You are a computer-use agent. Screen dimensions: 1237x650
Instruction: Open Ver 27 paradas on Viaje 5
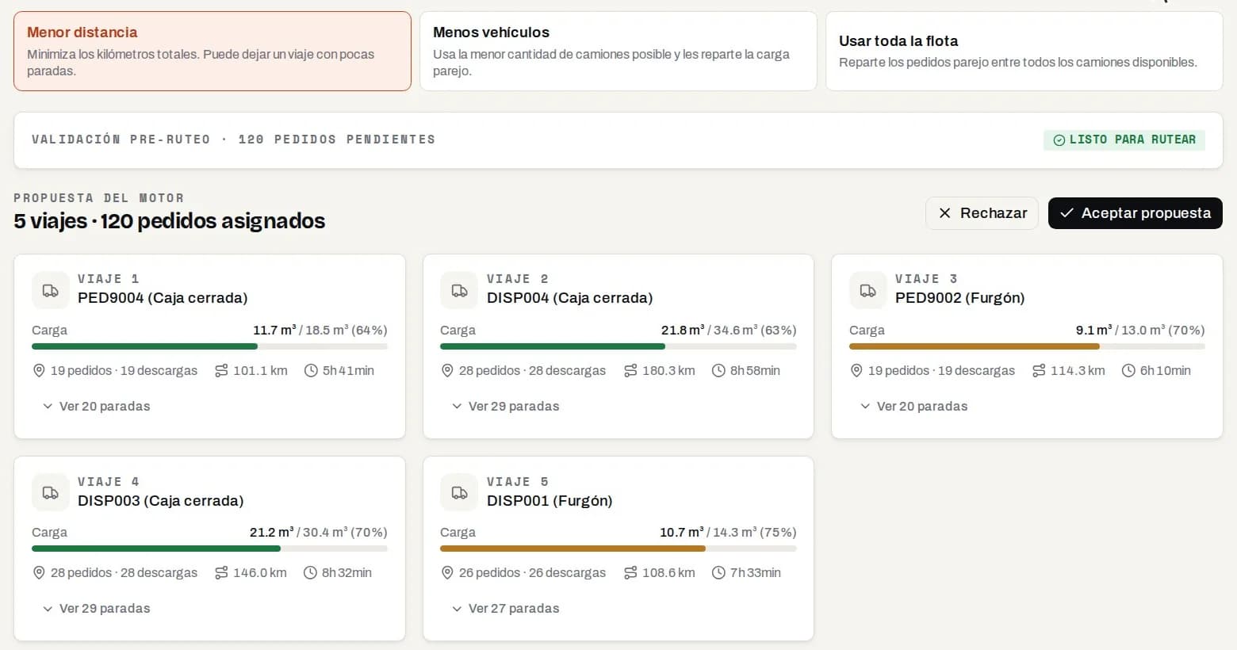[x=505, y=608]
